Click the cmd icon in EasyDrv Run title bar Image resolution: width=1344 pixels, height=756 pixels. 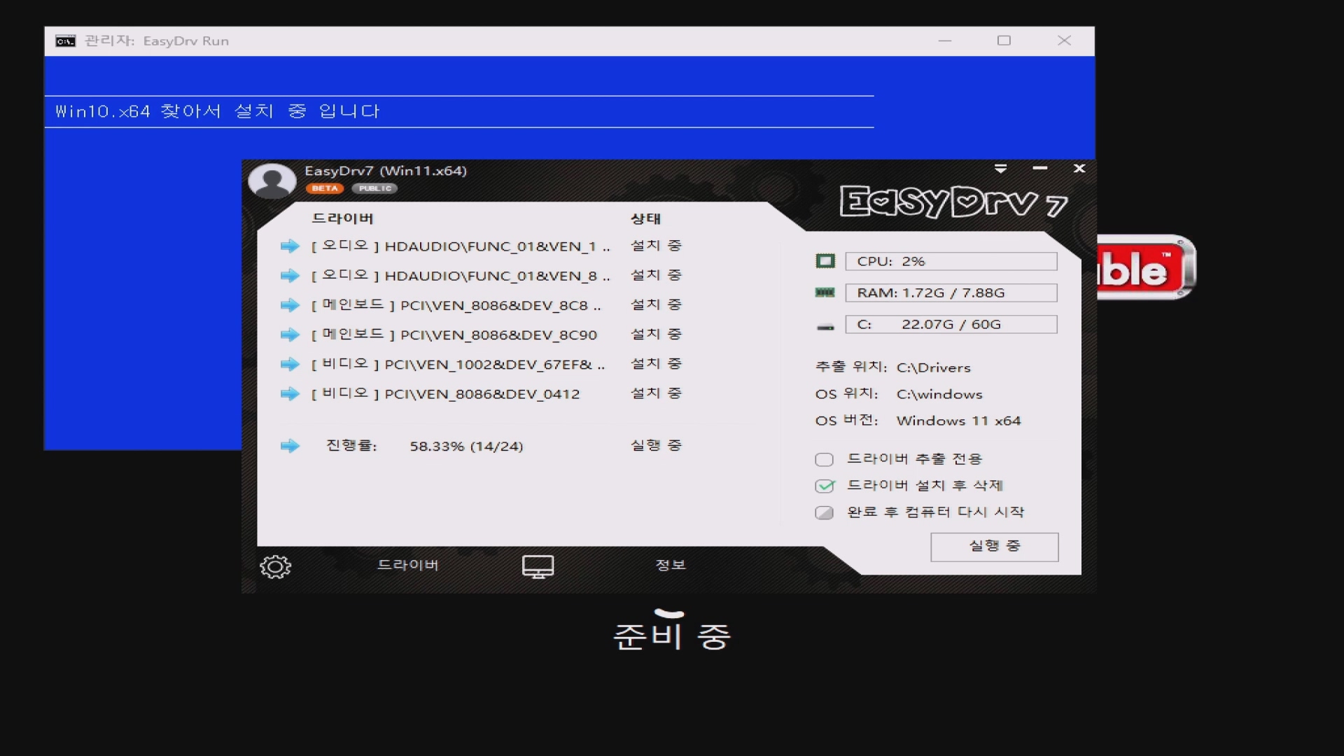(66, 41)
